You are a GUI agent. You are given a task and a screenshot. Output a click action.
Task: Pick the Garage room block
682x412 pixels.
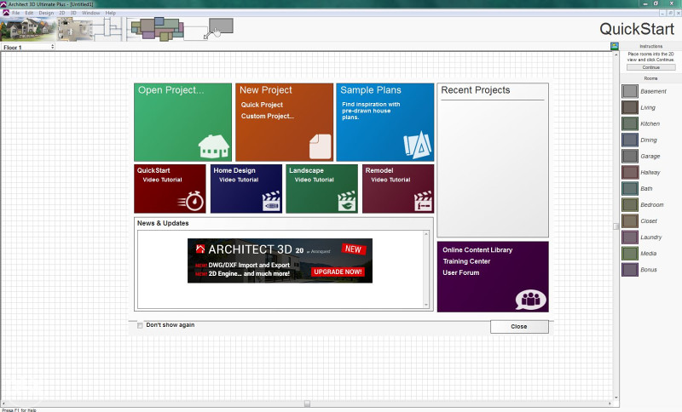pos(629,156)
